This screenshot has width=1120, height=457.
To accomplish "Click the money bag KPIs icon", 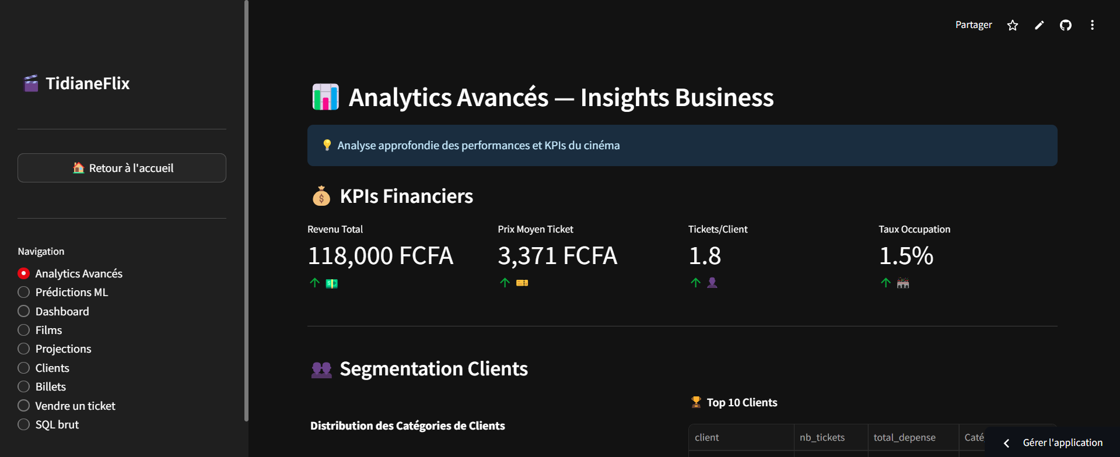I will point(321,196).
